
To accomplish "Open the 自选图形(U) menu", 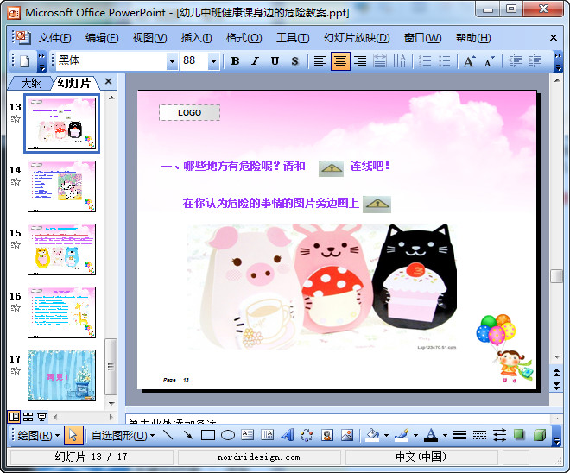I will pos(123,435).
